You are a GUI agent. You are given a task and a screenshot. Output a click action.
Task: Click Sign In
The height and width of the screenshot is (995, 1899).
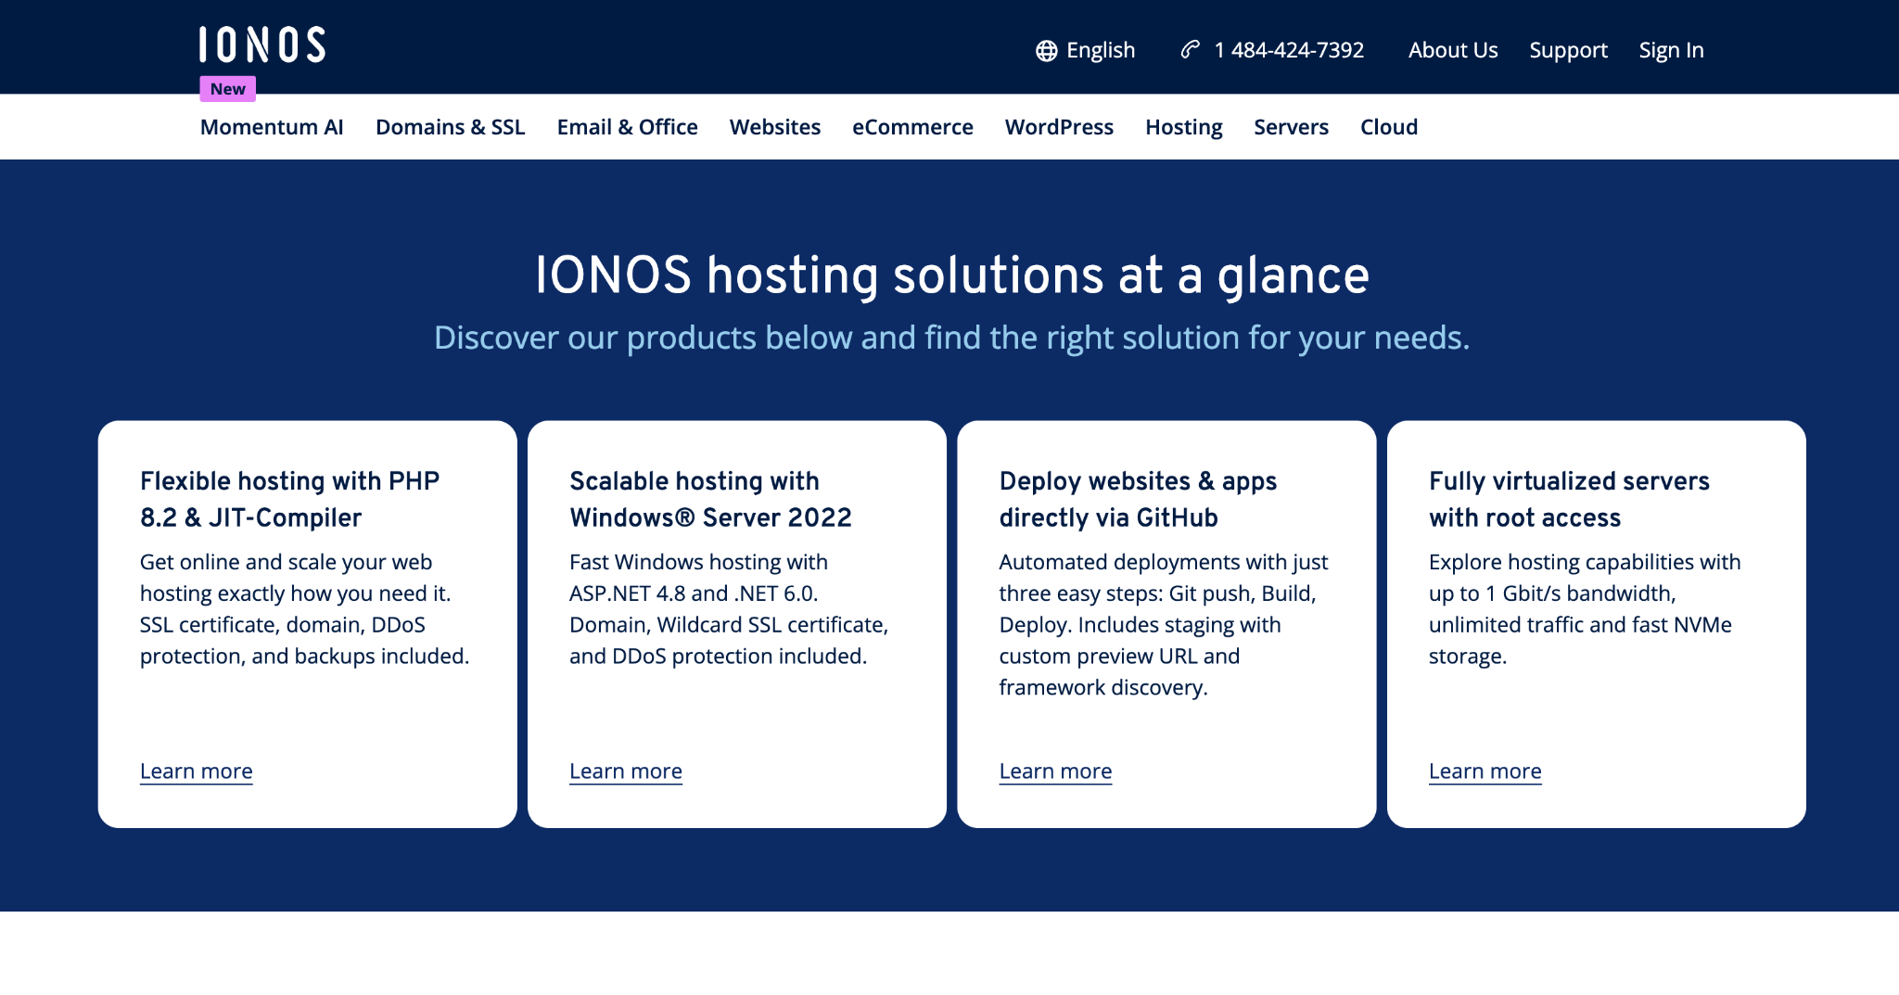point(1671,50)
